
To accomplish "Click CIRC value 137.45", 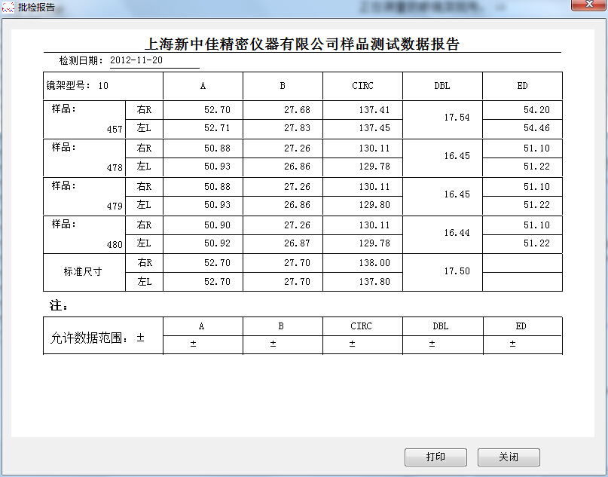I will [374, 128].
